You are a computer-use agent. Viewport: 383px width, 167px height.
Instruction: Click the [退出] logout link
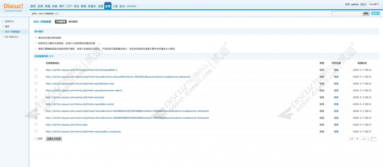363,4
